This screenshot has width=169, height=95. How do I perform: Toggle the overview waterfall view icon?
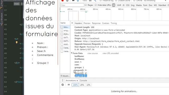click(x=95, y=1)
